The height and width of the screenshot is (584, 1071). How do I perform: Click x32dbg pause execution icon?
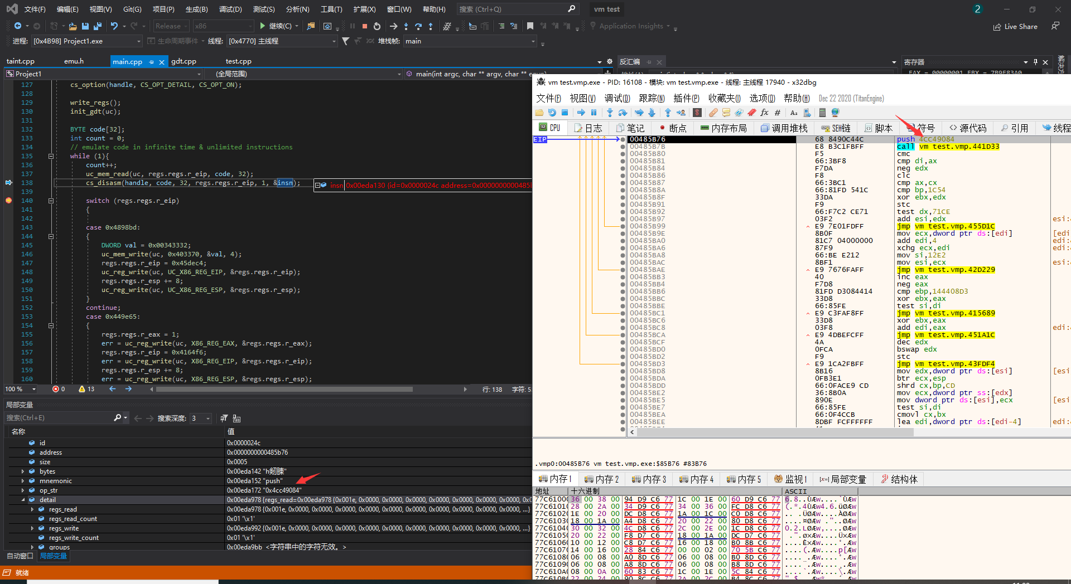[594, 113]
